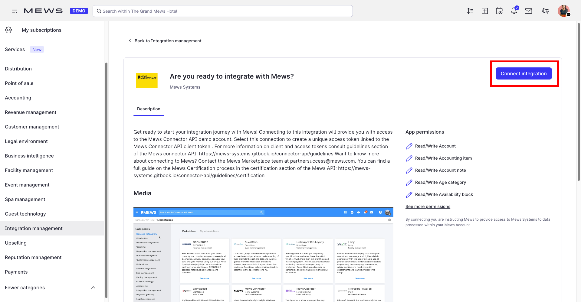
Task: Select the Business intelligence category
Action: 29,156
